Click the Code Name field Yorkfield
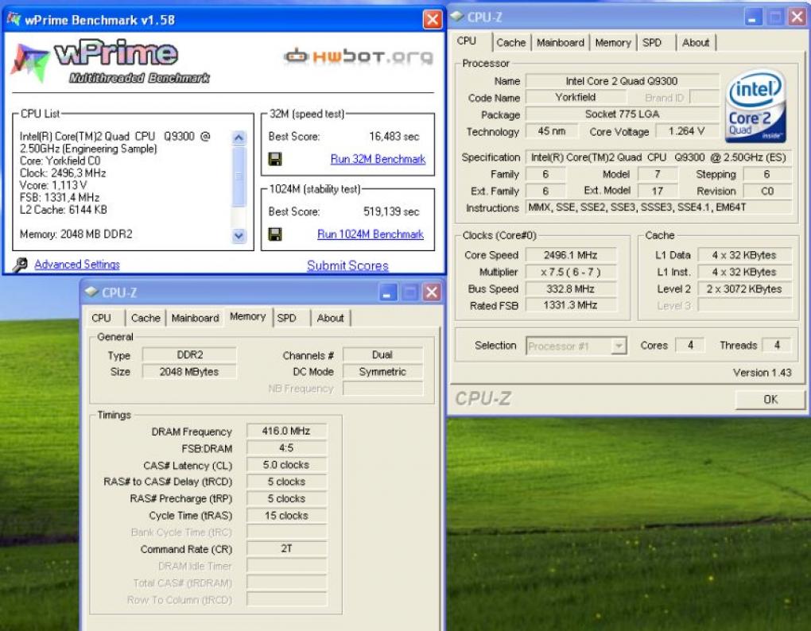 (x=576, y=97)
